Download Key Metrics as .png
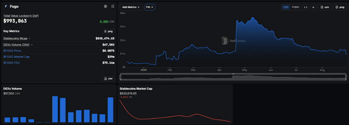Image resolution: width=349 pixels, height=125 pixels. tap(108, 31)
